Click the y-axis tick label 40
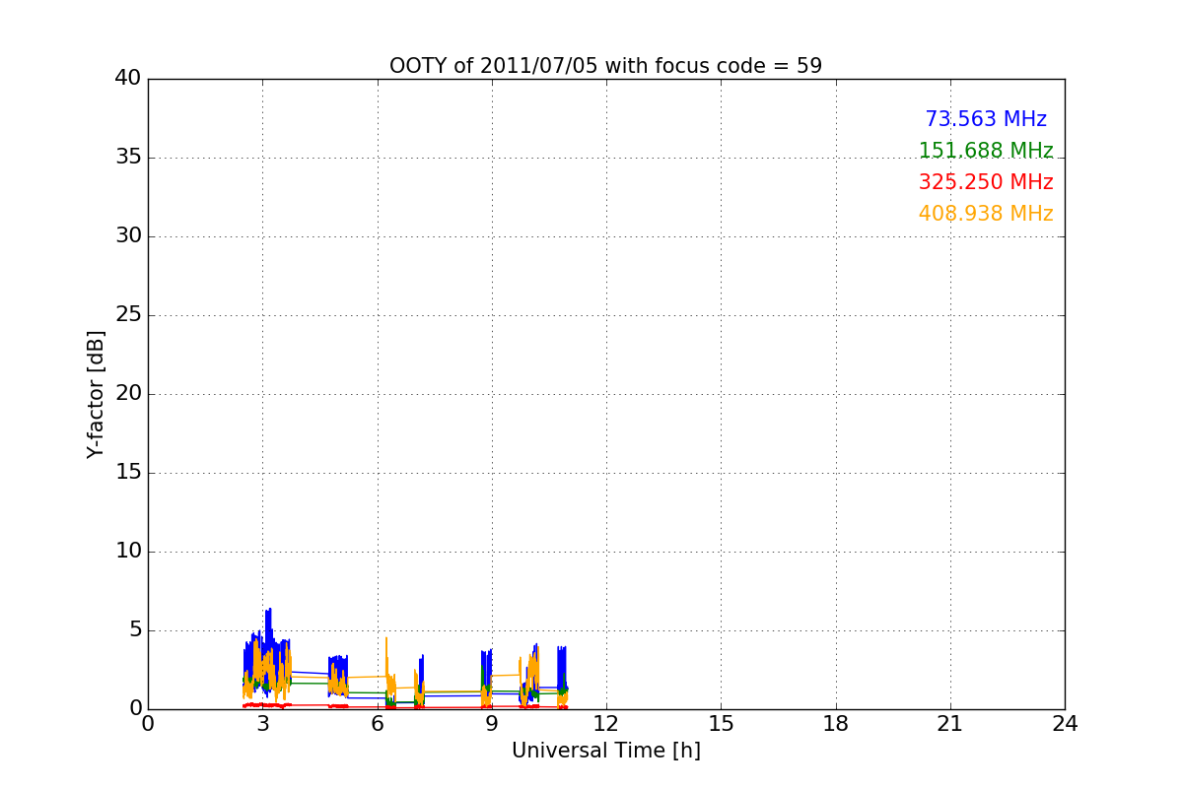Viewport: 1183px width, 788px height. (x=128, y=79)
